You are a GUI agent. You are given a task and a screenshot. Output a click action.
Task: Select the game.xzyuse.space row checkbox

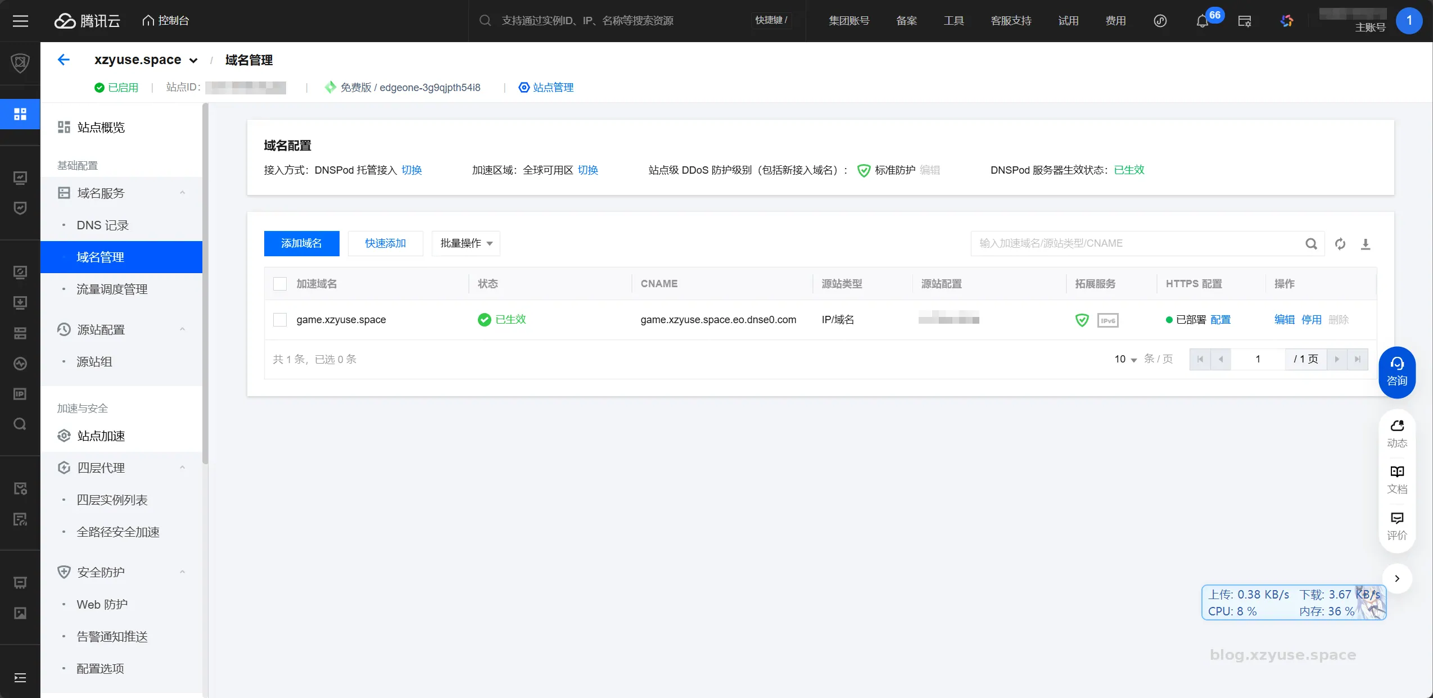280,320
